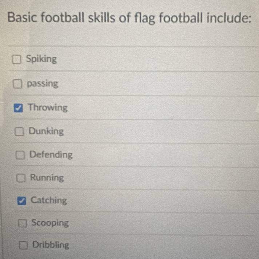Deselect the Catching checkbox
The image size is (259, 259).
point(22,201)
